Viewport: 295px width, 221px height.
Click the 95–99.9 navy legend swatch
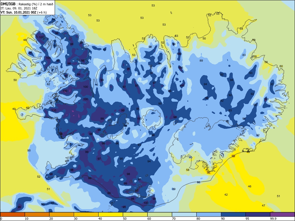click(x=258, y=215)
